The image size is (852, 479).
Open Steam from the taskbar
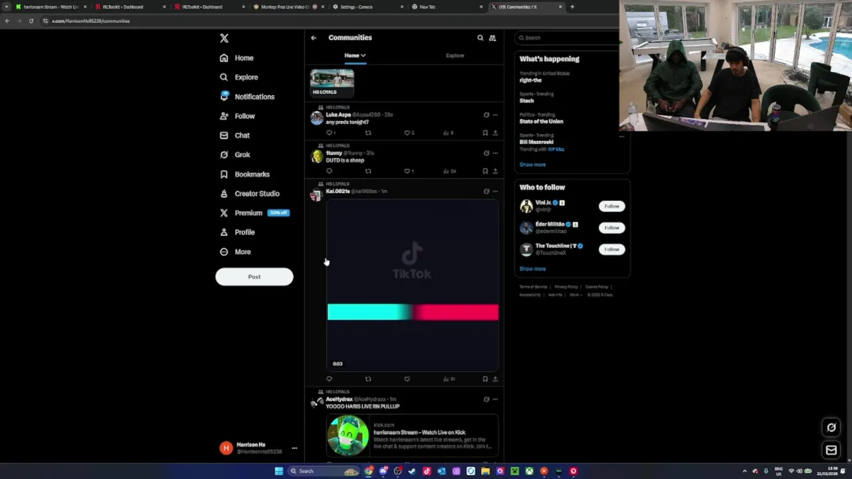[412, 471]
